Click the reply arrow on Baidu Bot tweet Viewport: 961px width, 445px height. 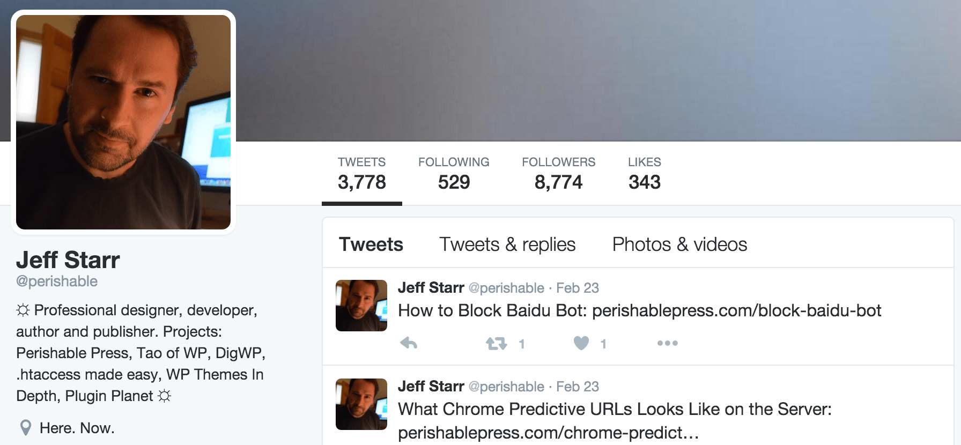(409, 343)
